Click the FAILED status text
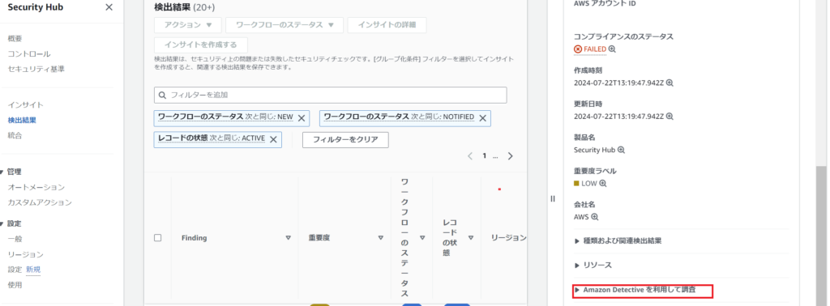 595,49
